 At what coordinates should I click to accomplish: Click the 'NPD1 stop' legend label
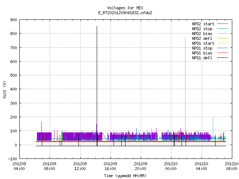point(202,48)
